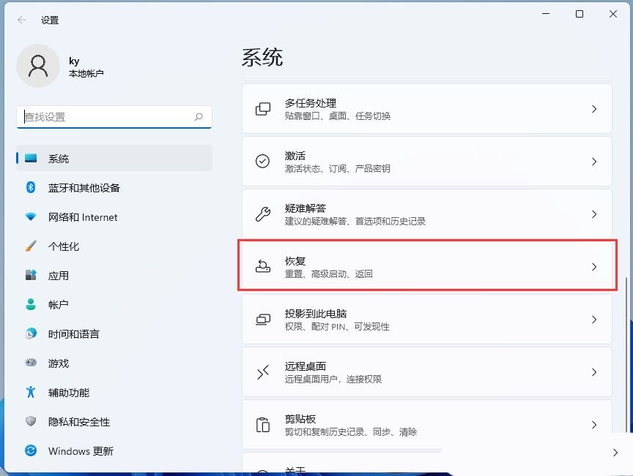This screenshot has width=633, height=476.
Task: Select 系统 in the sidebar
Action: pyautogui.click(x=114, y=158)
